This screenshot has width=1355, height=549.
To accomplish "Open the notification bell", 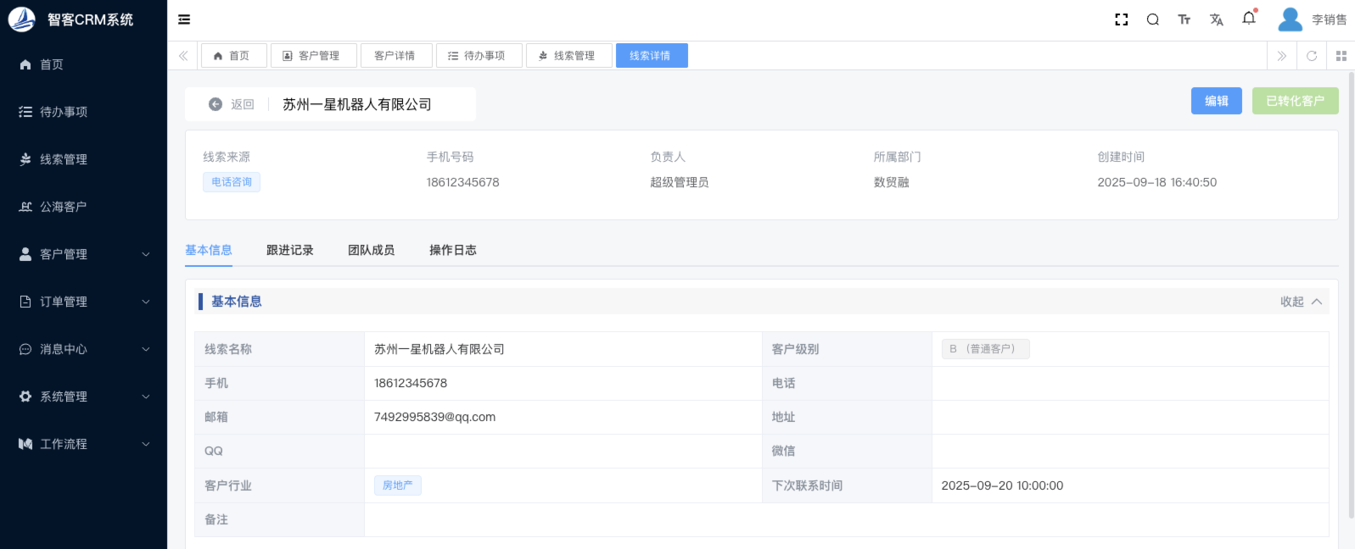I will point(1248,19).
